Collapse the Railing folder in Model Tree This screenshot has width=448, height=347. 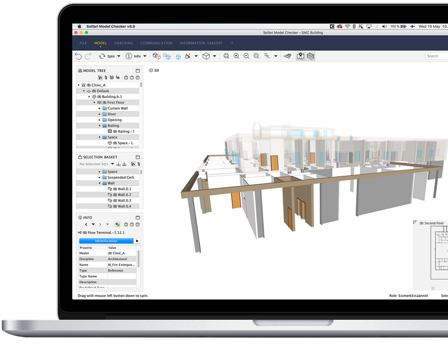(x=100, y=126)
